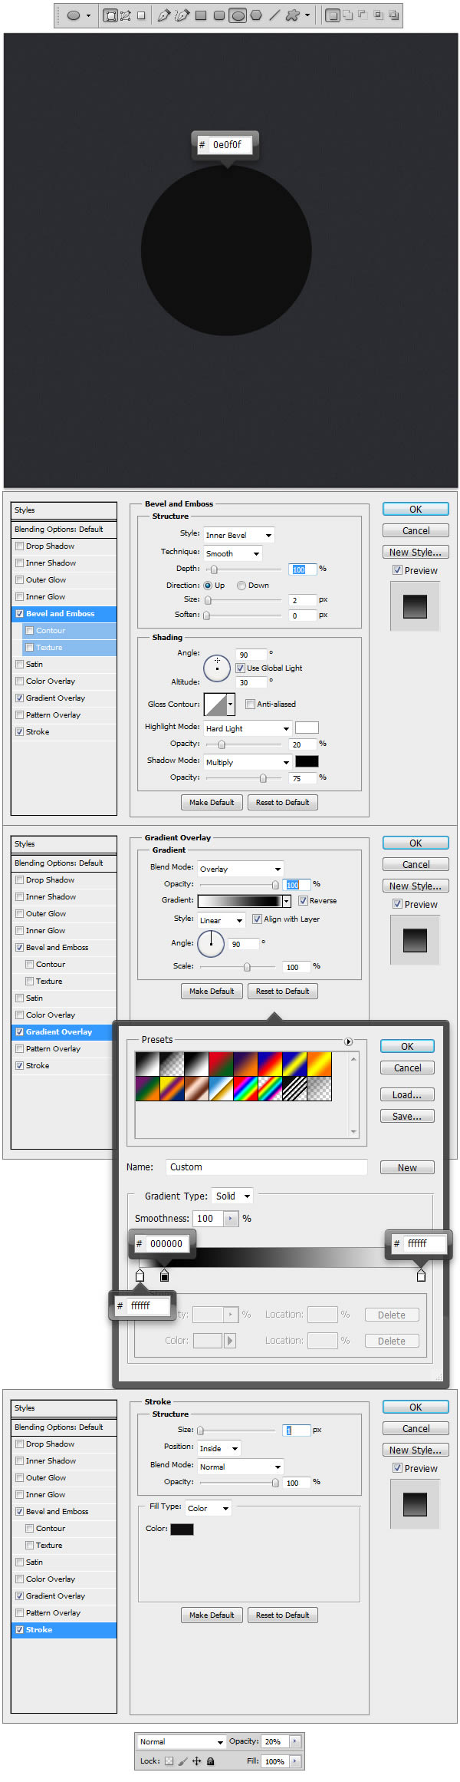Open the Highlight Mode Hard Light dropdown
Viewport: 460px width, 1782px height.
[x=247, y=728]
